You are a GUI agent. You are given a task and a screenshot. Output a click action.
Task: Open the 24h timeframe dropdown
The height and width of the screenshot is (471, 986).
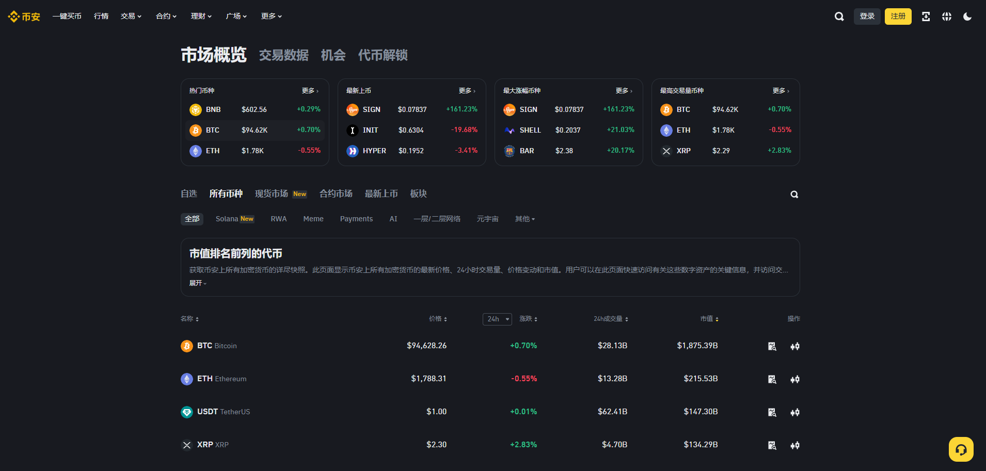pyautogui.click(x=497, y=319)
